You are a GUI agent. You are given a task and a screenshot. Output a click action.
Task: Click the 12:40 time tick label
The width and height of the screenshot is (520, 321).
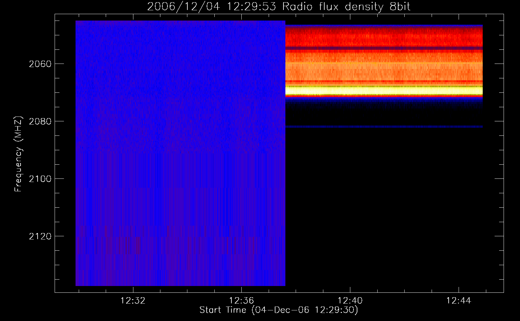(x=350, y=300)
